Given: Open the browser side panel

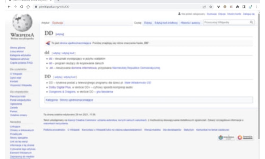Looking at the screenshot, I should [244, 7].
